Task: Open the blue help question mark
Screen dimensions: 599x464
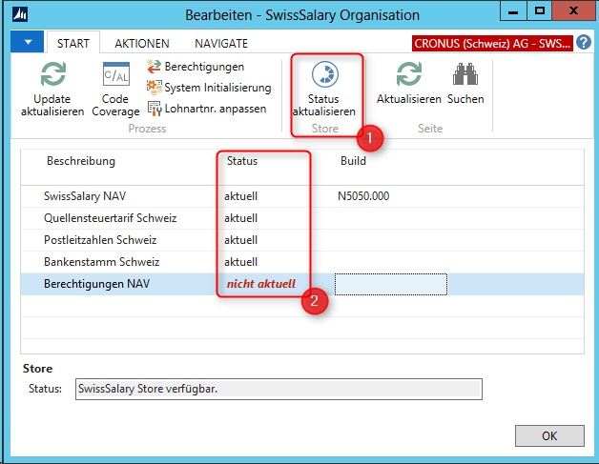Action: click(584, 44)
